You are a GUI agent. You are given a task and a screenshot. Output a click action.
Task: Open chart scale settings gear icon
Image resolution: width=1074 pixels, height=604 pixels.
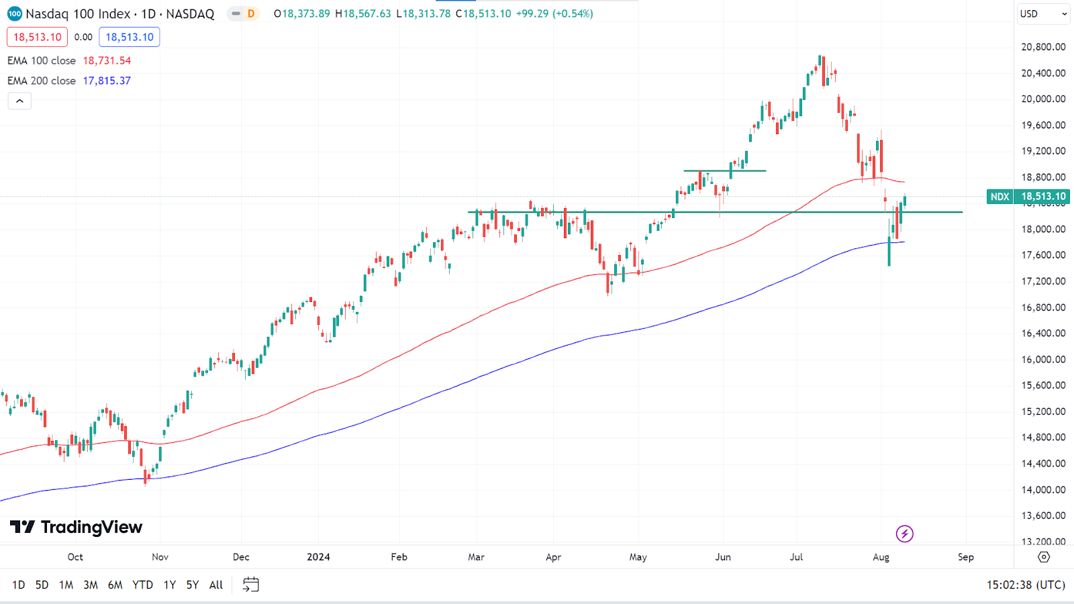(x=1043, y=557)
